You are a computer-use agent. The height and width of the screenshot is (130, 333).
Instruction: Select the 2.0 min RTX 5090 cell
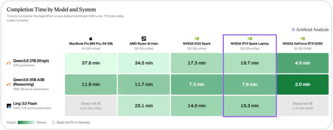[303, 84]
